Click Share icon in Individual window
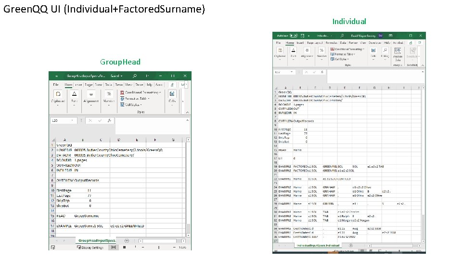The image size is (462, 260). [x=411, y=43]
